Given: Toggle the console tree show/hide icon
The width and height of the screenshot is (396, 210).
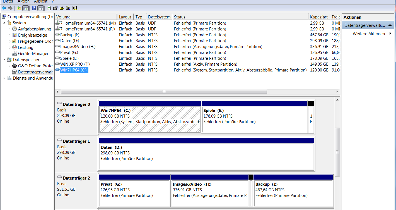Looking at the screenshot, I should pyautogui.click(x=25, y=8).
